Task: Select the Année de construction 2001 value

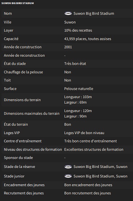Action: point(68,47)
